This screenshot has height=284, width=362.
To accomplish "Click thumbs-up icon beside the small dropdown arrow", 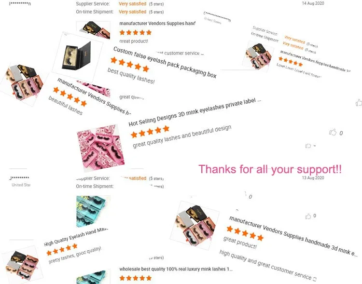I will tap(308, 146).
